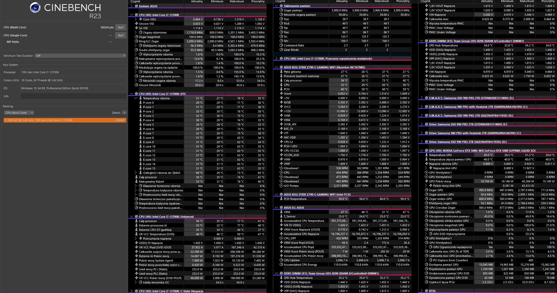Open the ranking Details dropdown arrow
The height and width of the screenshot is (293, 557).
124,113
